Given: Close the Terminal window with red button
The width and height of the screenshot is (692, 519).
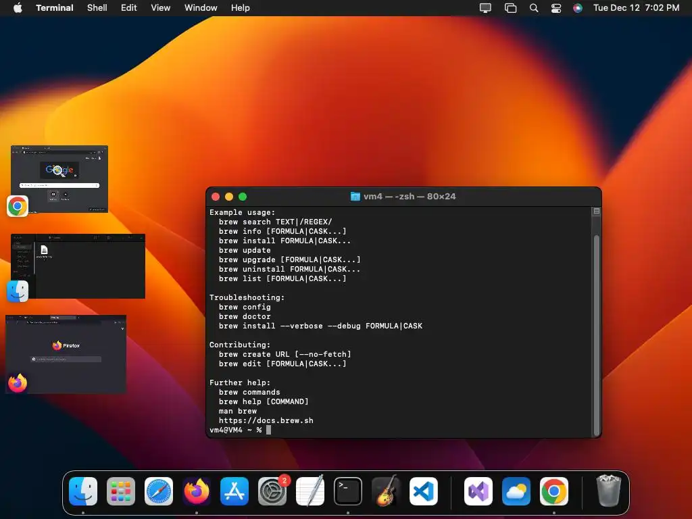Looking at the screenshot, I should tap(216, 197).
